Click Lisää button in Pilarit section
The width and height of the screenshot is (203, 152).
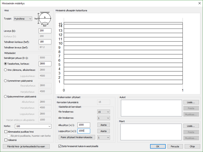(x=191, y=126)
